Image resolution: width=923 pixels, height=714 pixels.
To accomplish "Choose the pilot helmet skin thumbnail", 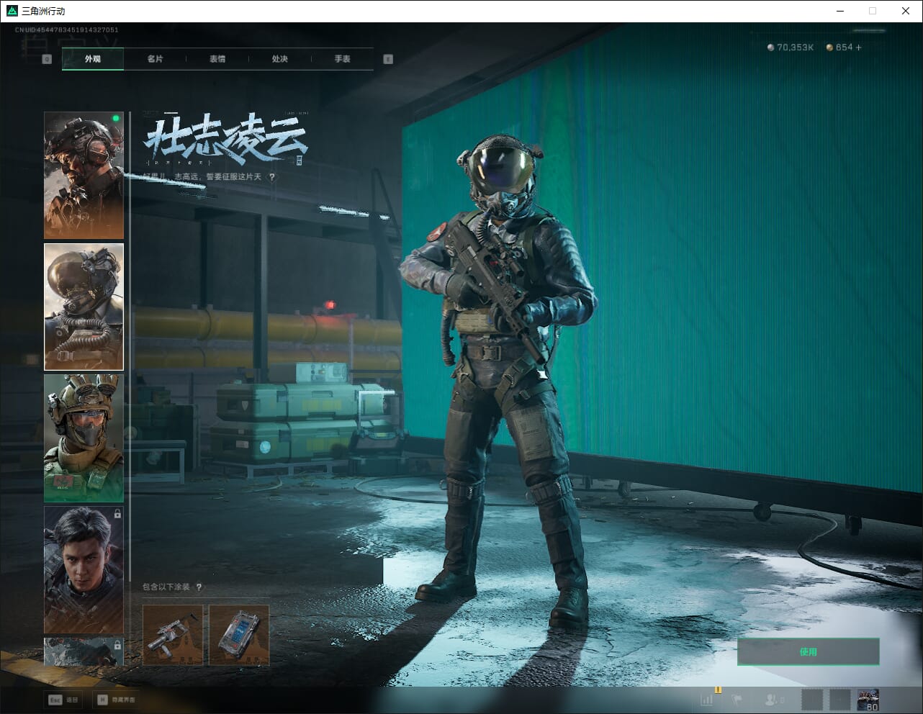I will (x=84, y=307).
